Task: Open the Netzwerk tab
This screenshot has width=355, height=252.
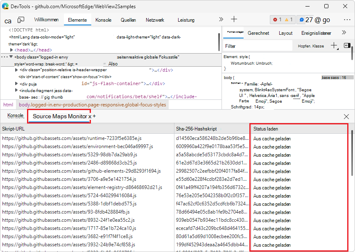Action: coord(155,20)
